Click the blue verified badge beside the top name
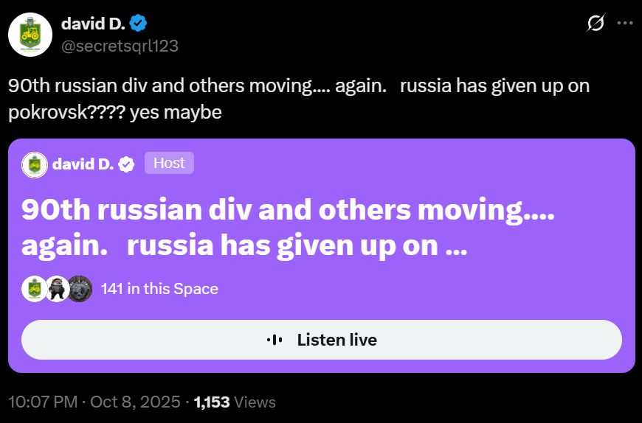The height and width of the screenshot is (423, 642). click(138, 24)
